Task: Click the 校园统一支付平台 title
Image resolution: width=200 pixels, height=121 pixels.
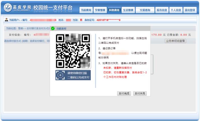Action: [53, 8]
